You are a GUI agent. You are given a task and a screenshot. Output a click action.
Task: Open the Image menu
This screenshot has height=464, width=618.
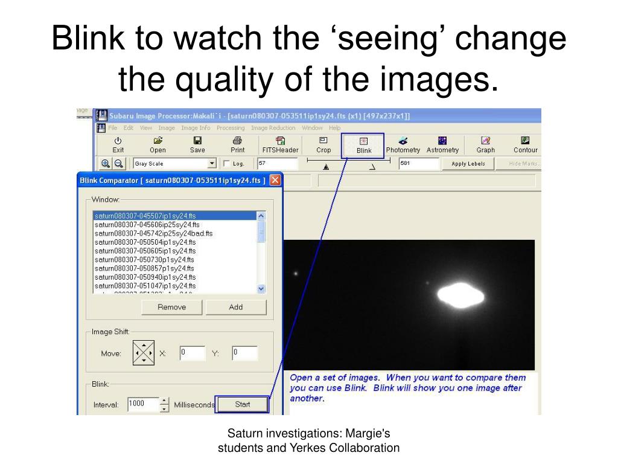click(x=167, y=128)
